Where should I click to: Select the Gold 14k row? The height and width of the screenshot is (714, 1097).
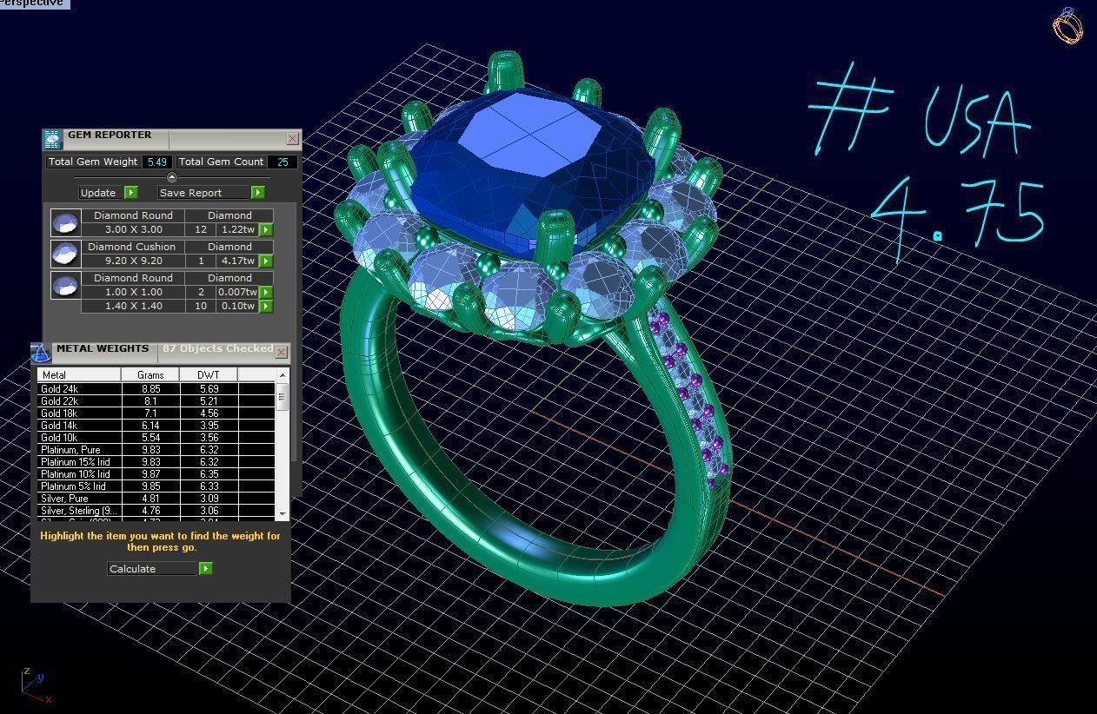tap(156, 426)
